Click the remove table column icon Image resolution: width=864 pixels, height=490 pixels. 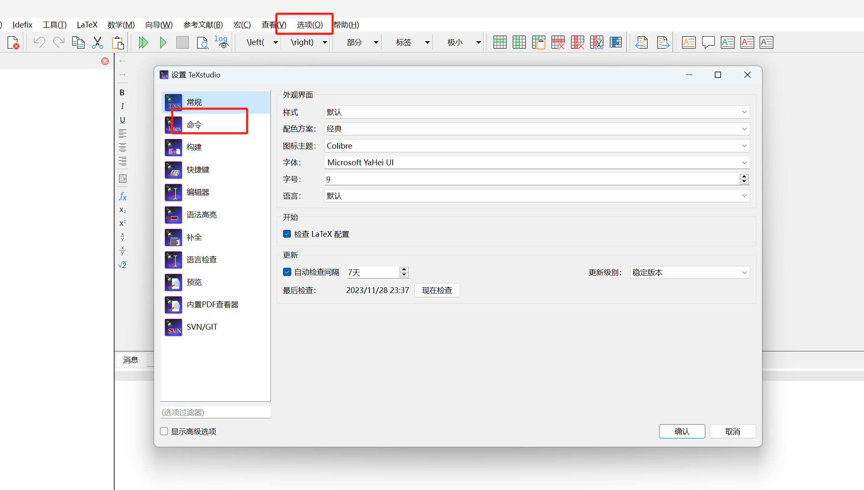(x=577, y=42)
